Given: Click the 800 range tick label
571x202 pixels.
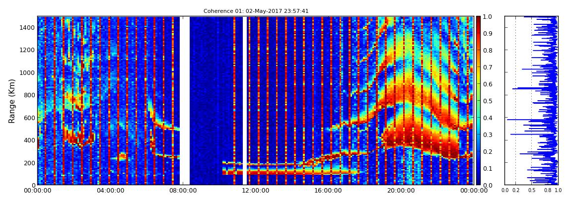Looking at the screenshot, I should click(29, 95).
